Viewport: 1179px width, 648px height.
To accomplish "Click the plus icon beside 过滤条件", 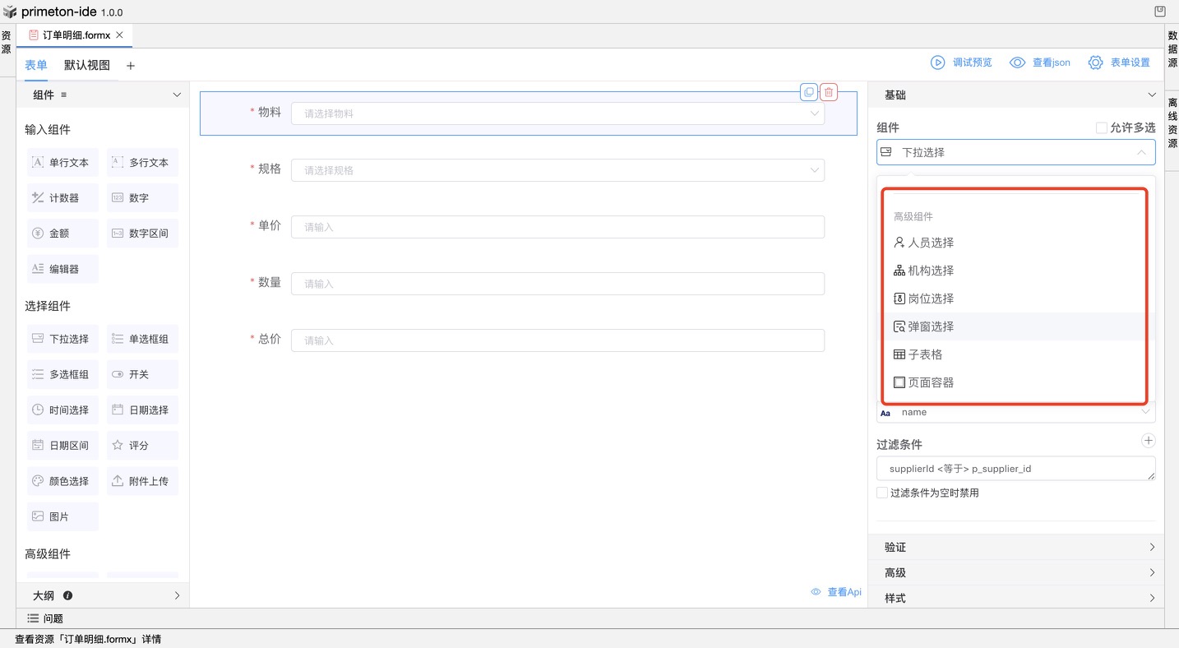I will [x=1148, y=442].
